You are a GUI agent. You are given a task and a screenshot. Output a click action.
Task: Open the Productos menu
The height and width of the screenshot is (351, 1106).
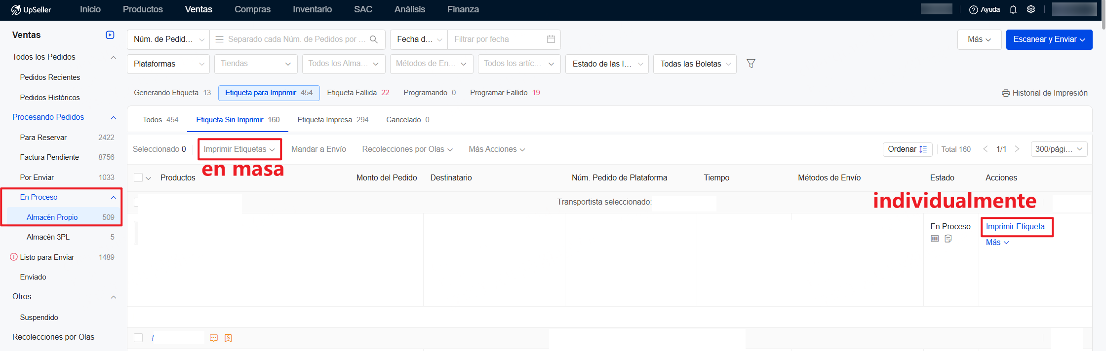143,9
